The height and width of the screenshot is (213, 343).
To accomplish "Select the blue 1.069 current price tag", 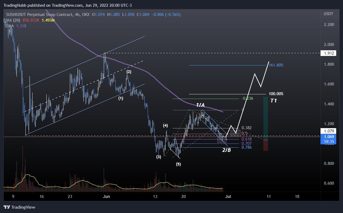I will click(x=328, y=139).
